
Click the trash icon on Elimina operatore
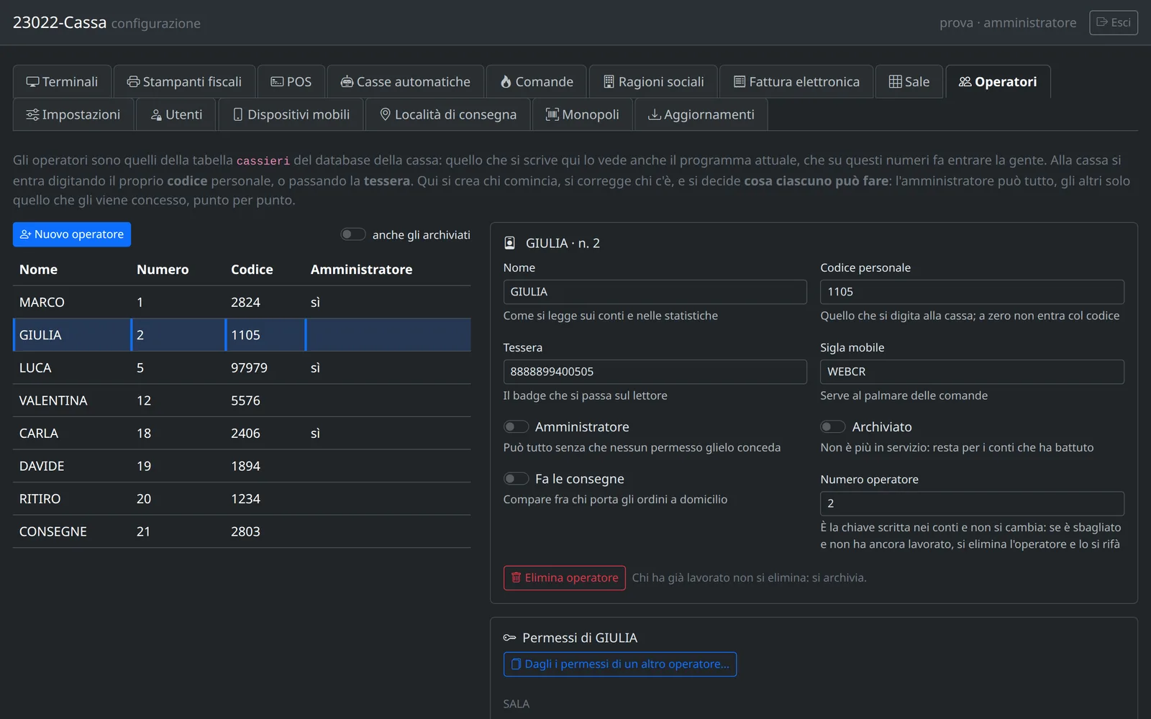(x=516, y=577)
